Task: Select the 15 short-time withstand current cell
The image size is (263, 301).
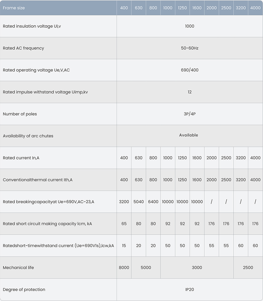Action: click(124, 246)
